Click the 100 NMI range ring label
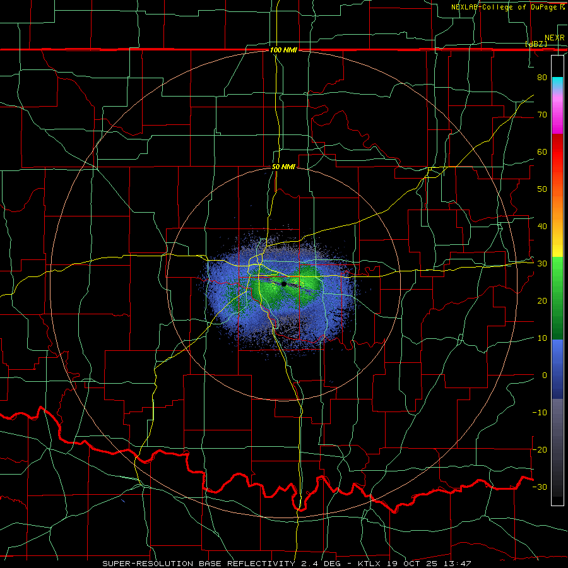Viewport: 568px width, 568px height. tap(283, 50)
